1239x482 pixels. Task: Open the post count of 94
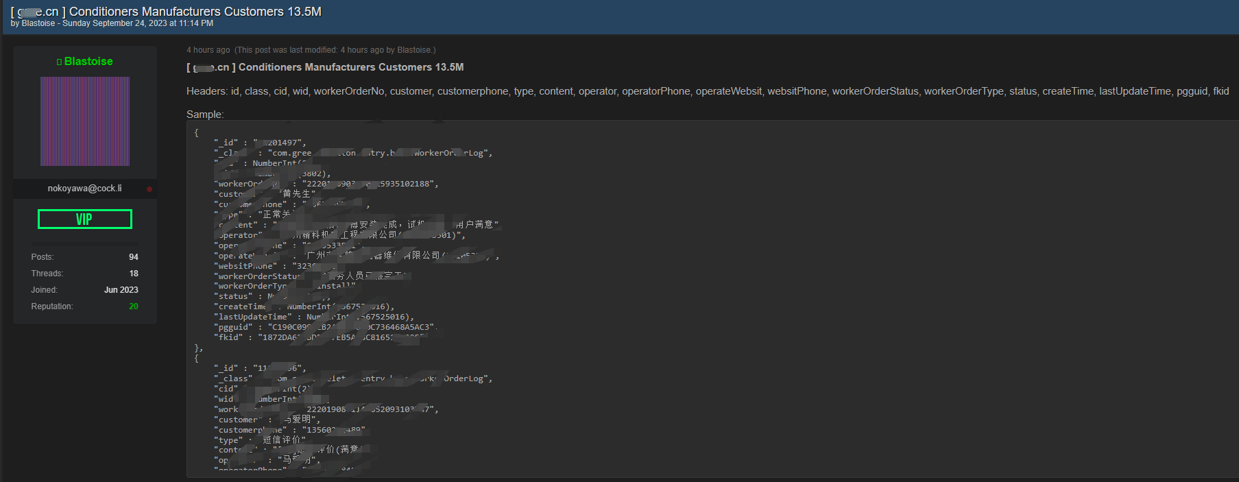point(134,257)
